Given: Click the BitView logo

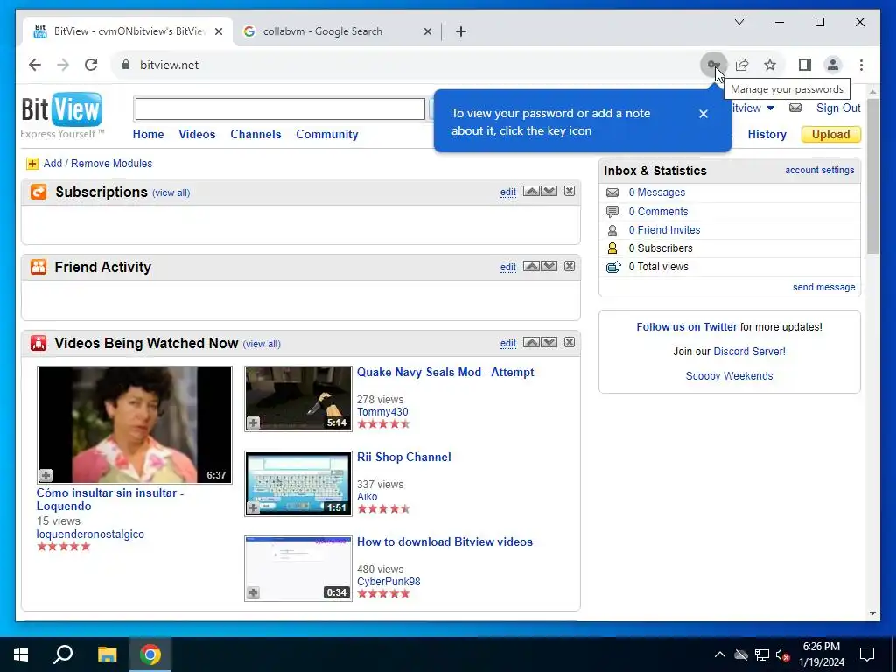Looking at the screenshot, I should click(x=62, y=115).
